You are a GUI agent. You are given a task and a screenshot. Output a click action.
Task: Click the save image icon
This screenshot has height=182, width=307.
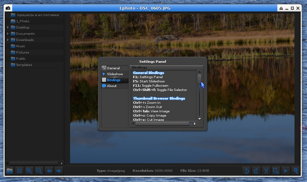coord(276,171)
